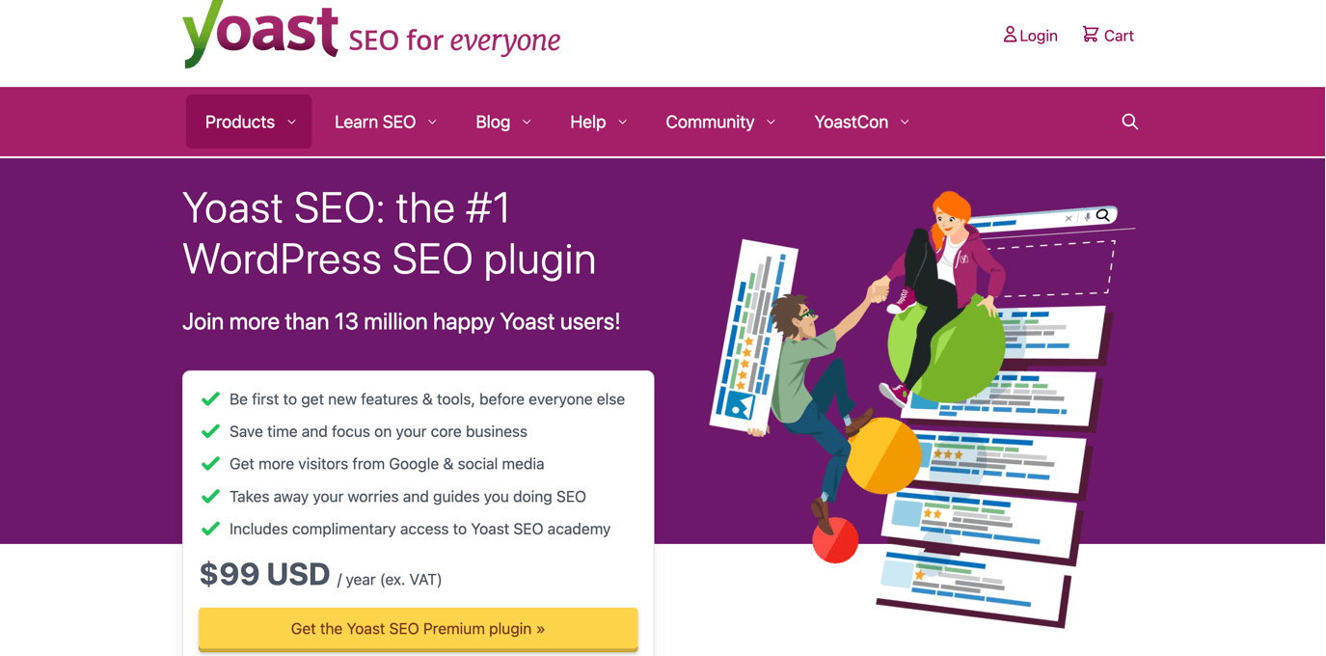Click the '$99 USD' price
This screenshot has height=656, width=1326.
click(x=265, y=574)
